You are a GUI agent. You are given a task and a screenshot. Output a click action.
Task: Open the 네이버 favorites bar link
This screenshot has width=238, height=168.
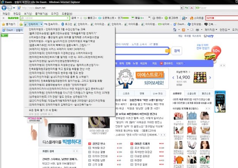click(165, 24)
